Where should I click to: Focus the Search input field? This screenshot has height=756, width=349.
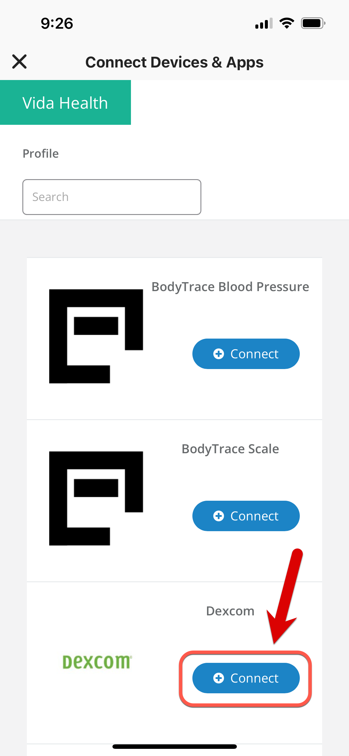coord(112,197)
